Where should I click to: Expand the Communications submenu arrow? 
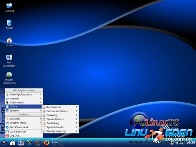click(x=77, y=111)
